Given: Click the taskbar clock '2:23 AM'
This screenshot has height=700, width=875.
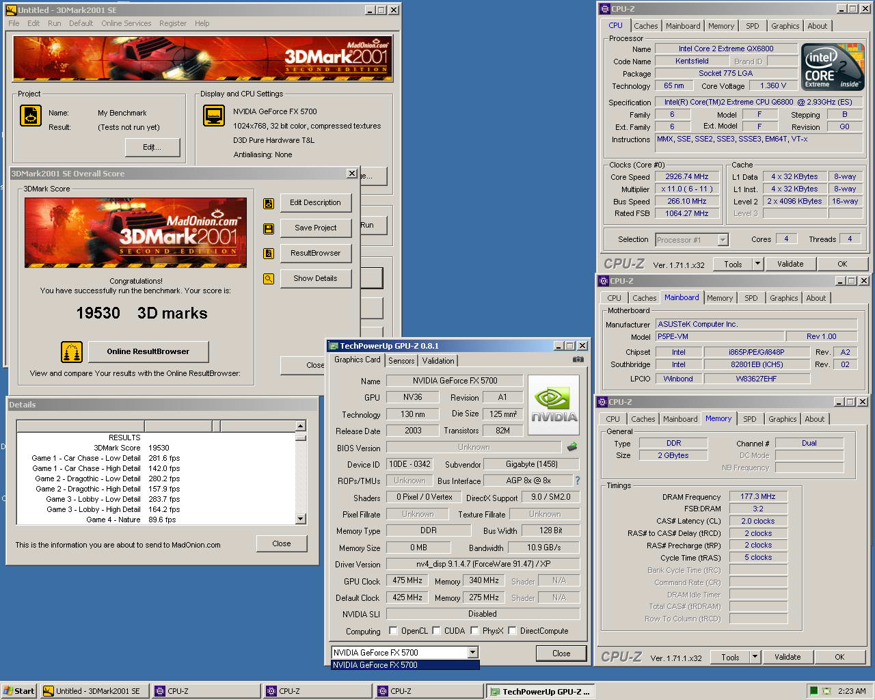Looking at the screenshot, I should click(x=852, y=691).
